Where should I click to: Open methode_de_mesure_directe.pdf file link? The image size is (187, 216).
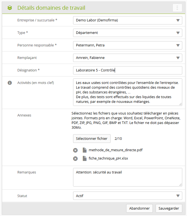tap(116, 150)
